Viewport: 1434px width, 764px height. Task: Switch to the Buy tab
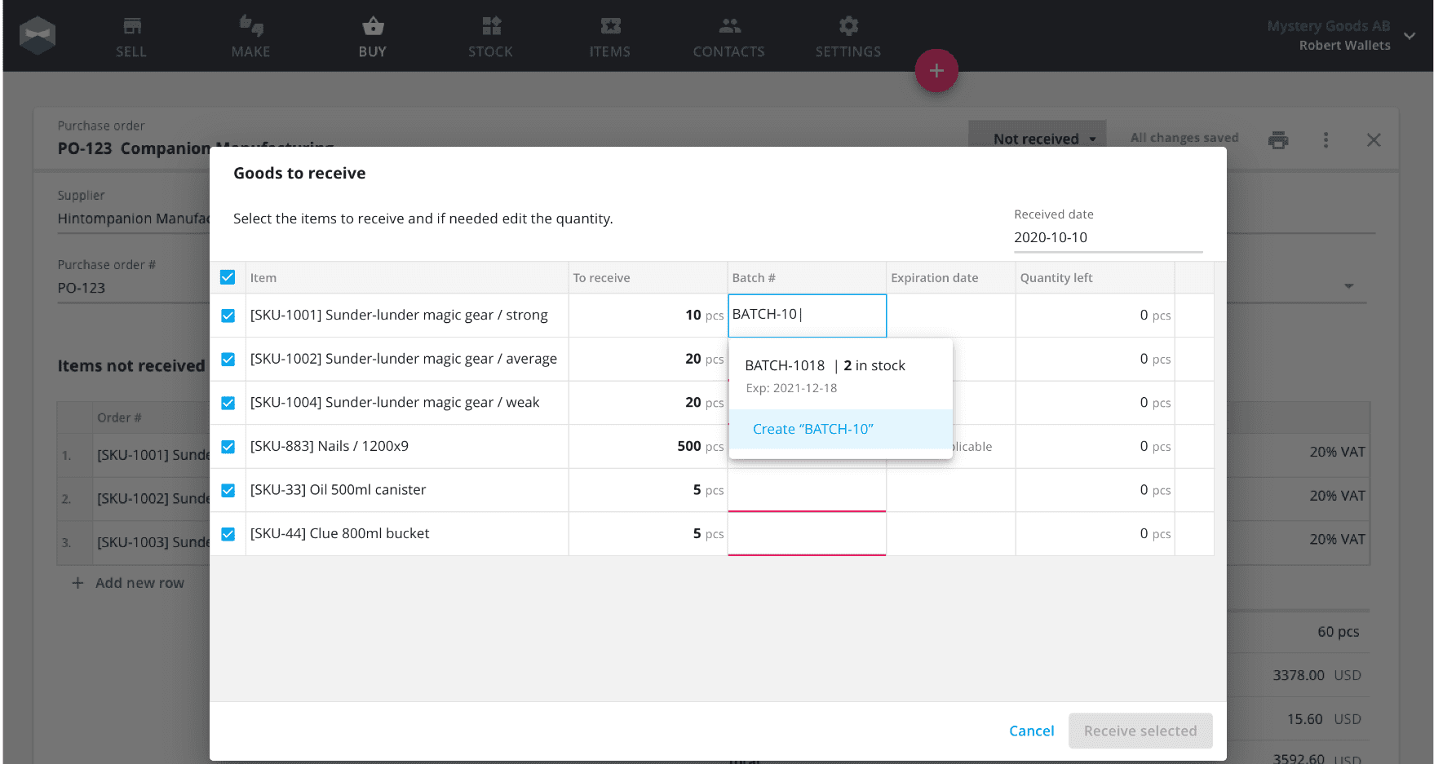373,38
